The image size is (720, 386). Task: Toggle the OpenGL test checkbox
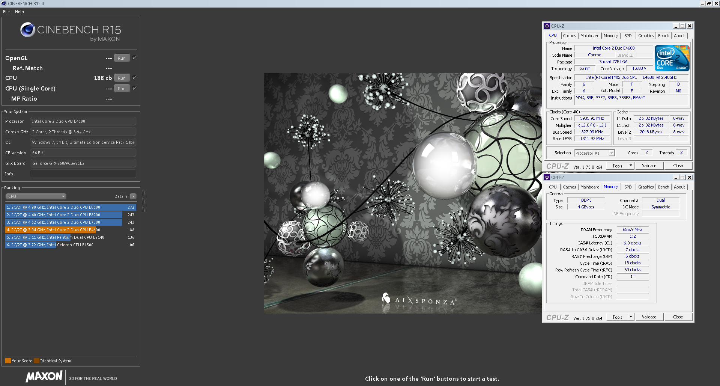point(134,58)
